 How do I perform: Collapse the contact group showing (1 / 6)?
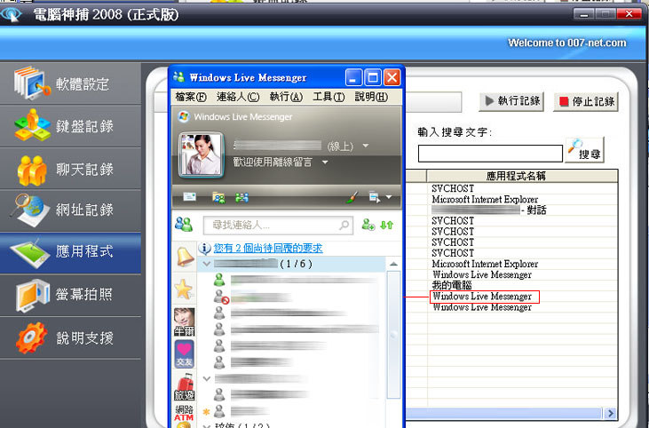click(x=207, y=264)
